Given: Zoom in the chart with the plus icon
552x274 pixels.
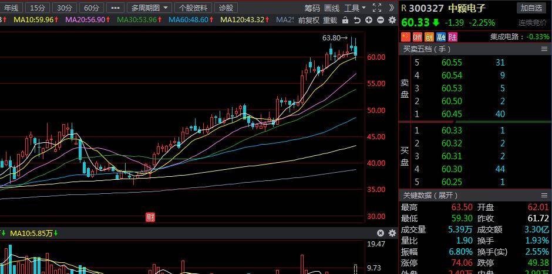Looking at the screenshot, I should (369, 20).
